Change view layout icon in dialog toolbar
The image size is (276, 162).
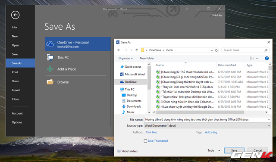pyautogui.click(x=252, y=58)
